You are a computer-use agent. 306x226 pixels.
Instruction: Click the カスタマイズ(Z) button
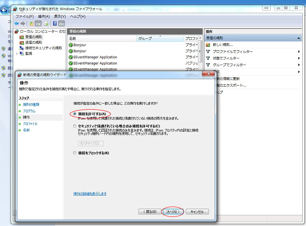pos(91,143)
